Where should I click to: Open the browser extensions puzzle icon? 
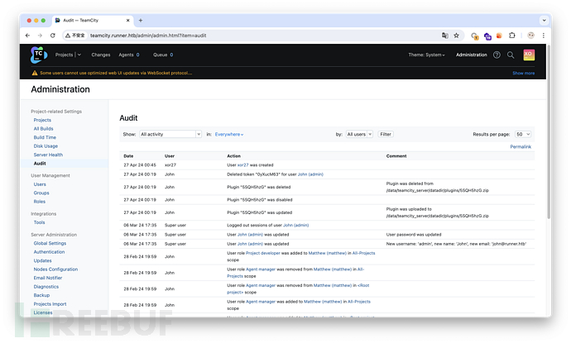pyautogui.click(x=511, y=36)
